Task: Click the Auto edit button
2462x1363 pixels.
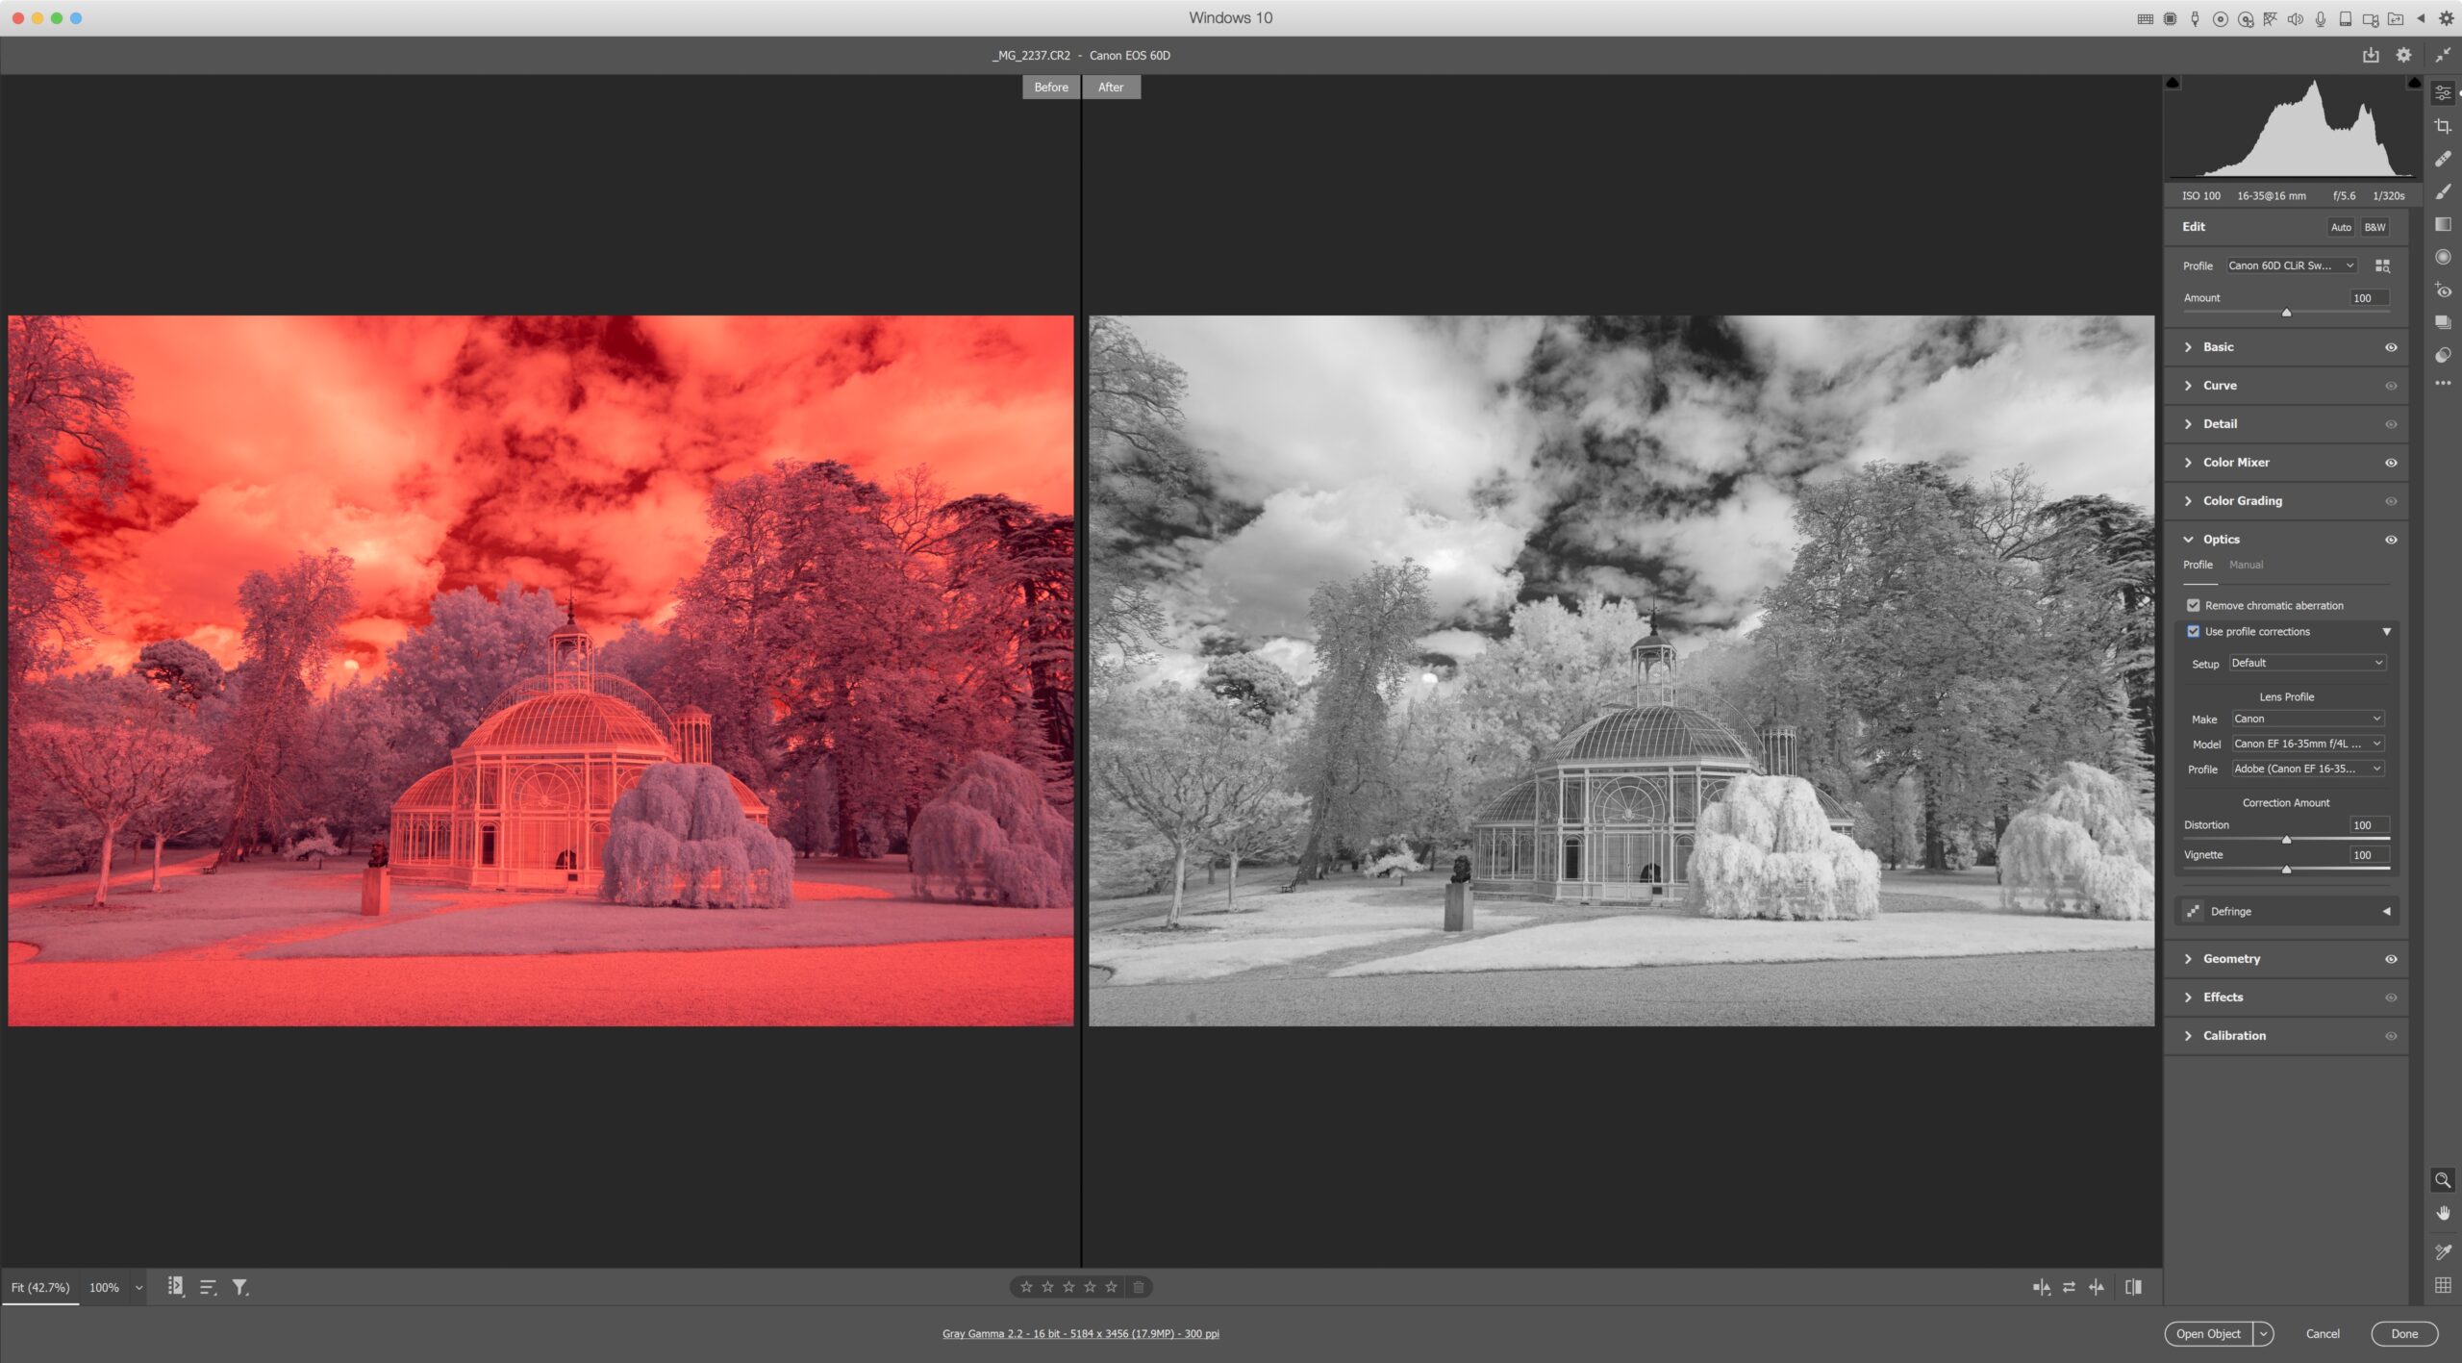Action: point(2341,227)
